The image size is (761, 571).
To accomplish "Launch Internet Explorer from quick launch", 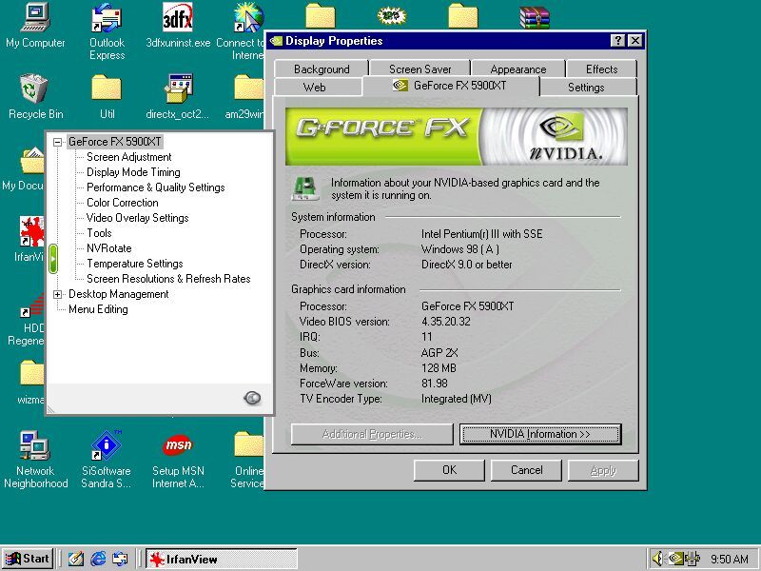I will [x=98, y=559].
